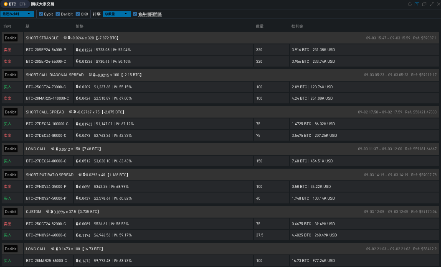
Task: Switch to the ETH tab
Action: pyautogui.click(x=23, y=4)
